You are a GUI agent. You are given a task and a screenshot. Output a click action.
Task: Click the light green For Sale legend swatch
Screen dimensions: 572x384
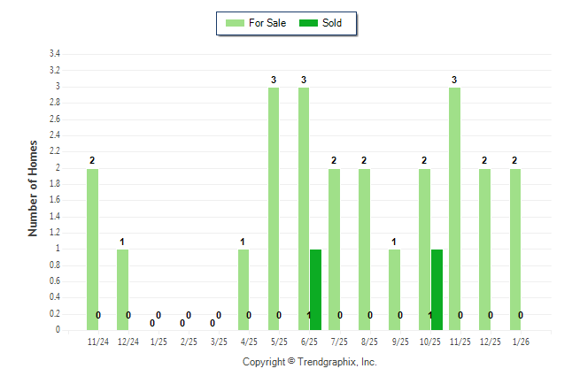(x=235, y=23)
